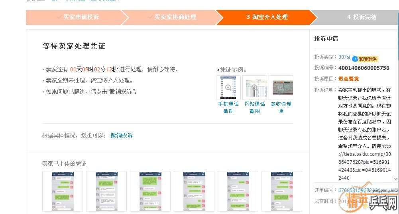
Task: Click the 投诉申请 panel heading
Action: 326,39
